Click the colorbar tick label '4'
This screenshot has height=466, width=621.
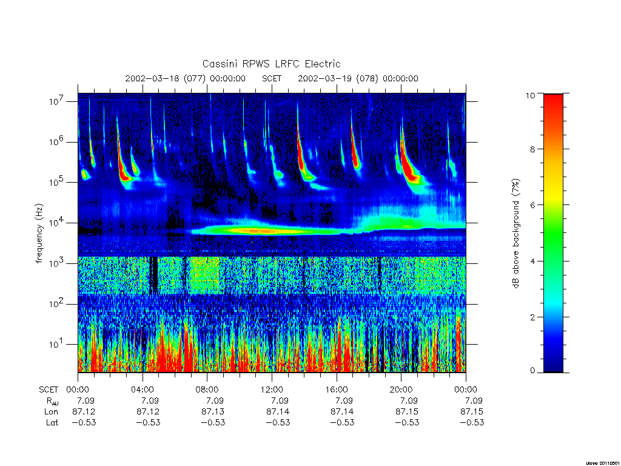tap(532, 261)
